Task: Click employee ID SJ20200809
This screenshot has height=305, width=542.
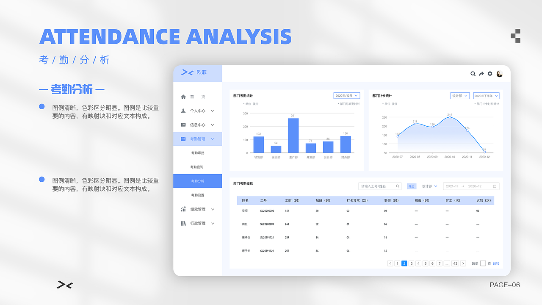Action: point(267,224)
